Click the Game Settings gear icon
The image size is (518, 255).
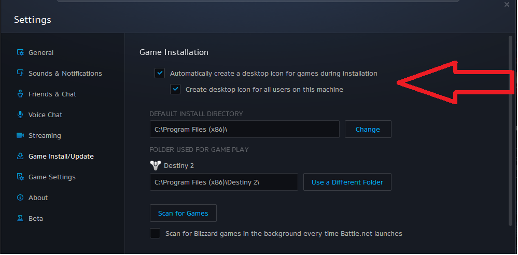21,177
